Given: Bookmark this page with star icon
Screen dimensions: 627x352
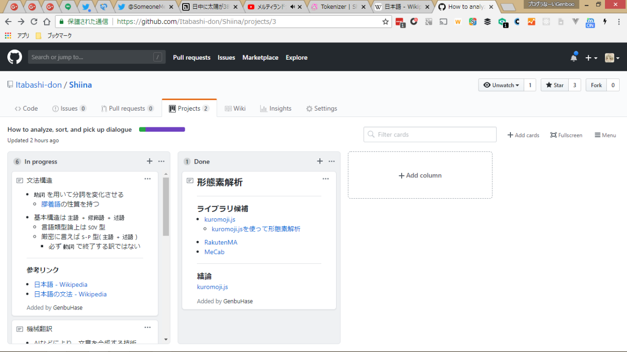Looking at the screenshot, I should [386, 22].
